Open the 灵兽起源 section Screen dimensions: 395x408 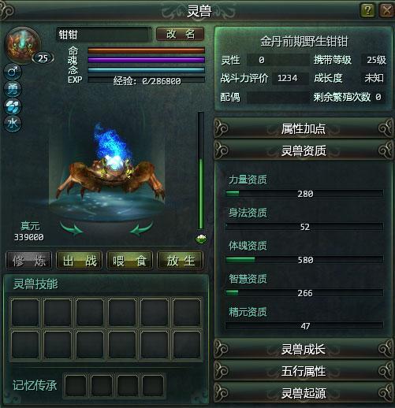point(304,393)
